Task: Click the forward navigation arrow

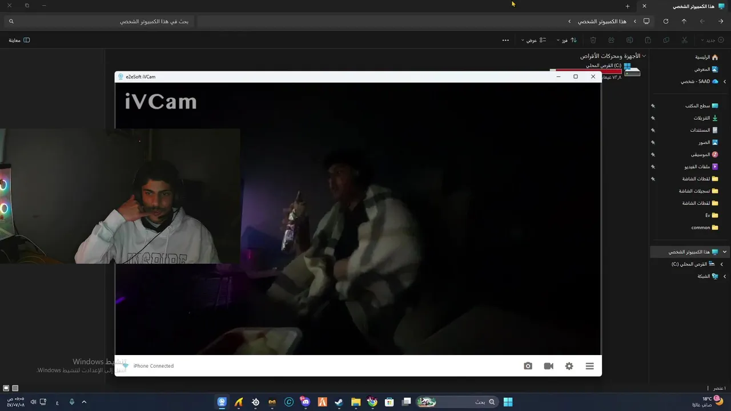Action: (x=702, y=21)
